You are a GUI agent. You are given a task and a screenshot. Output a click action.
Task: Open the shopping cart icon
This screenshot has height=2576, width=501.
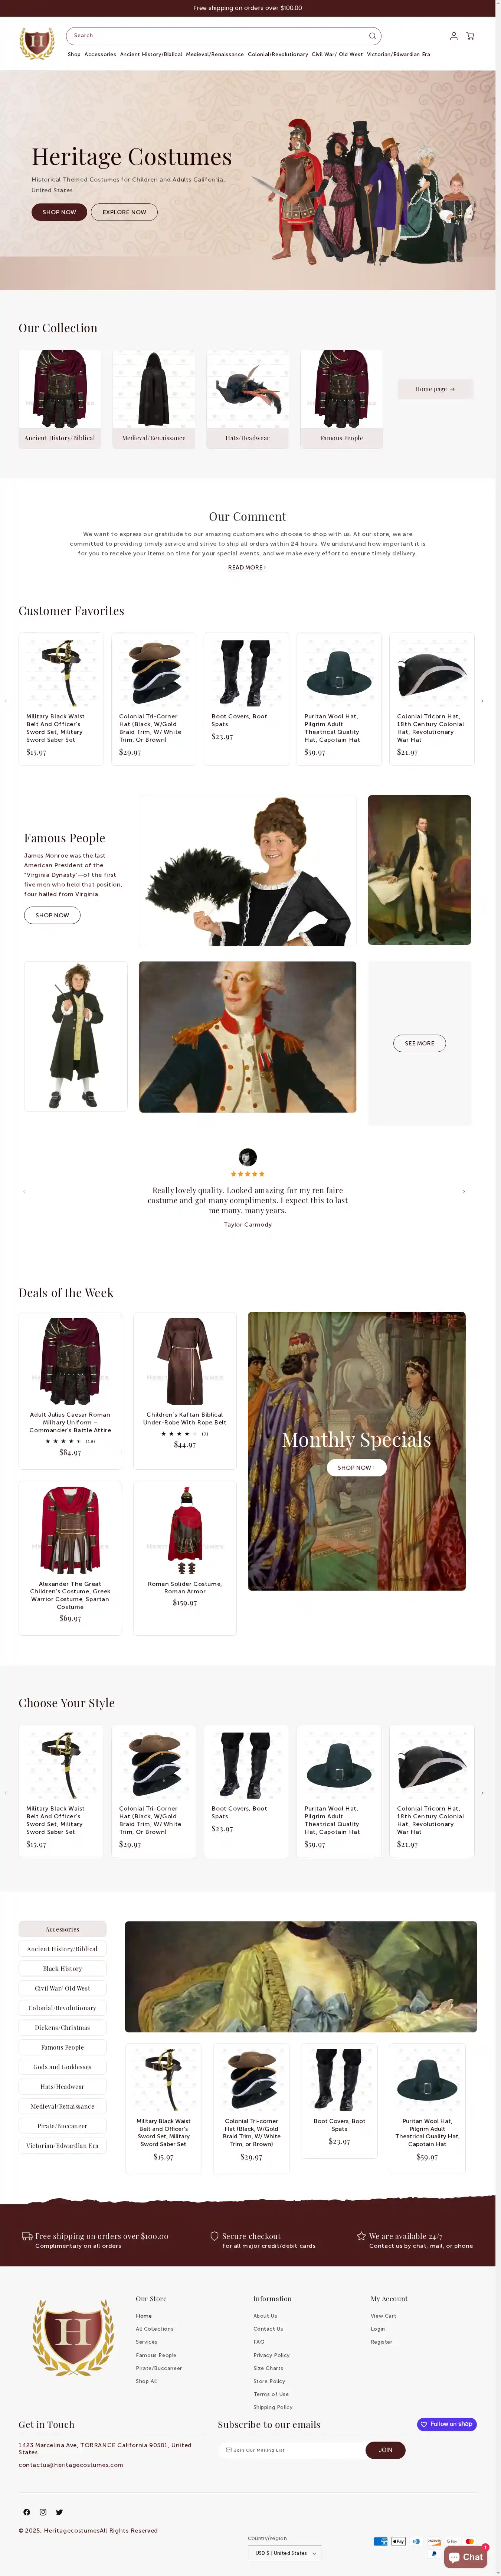pyautogui.click(x=470, y=36)
